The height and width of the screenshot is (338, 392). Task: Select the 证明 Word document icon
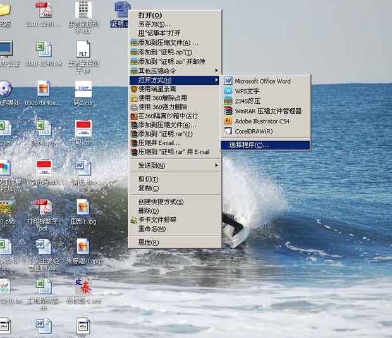tap(122, 9)
